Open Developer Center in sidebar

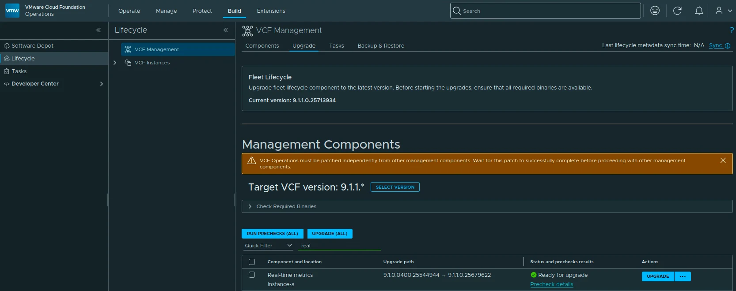35,84
